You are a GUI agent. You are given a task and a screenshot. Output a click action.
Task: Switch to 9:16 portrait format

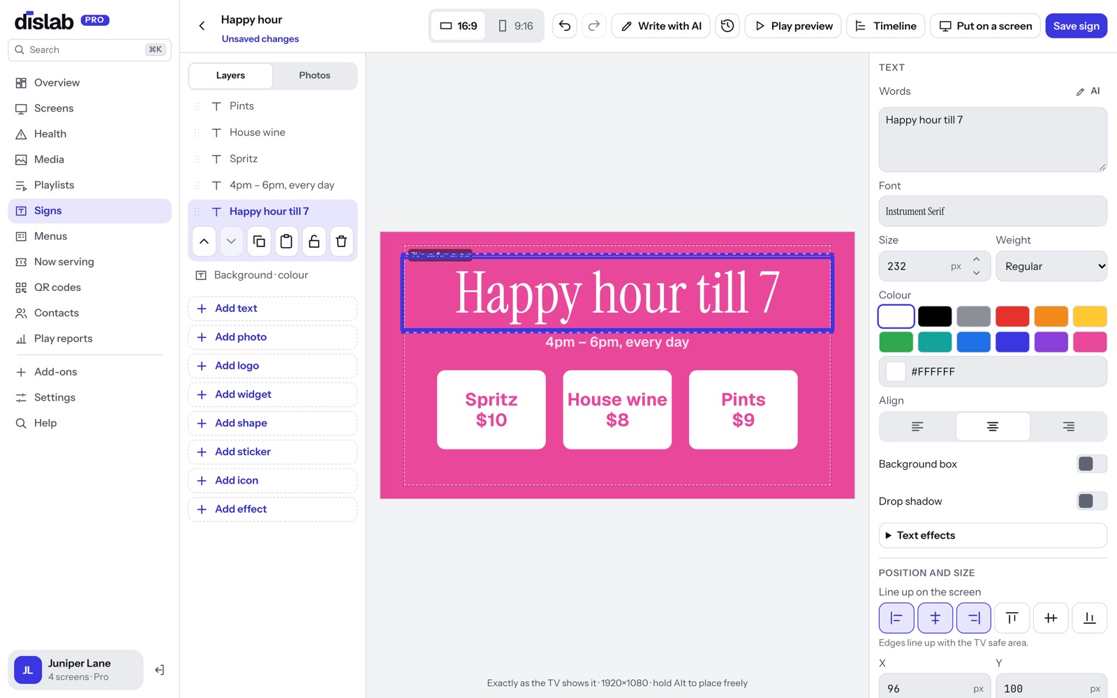coord(515,26)
